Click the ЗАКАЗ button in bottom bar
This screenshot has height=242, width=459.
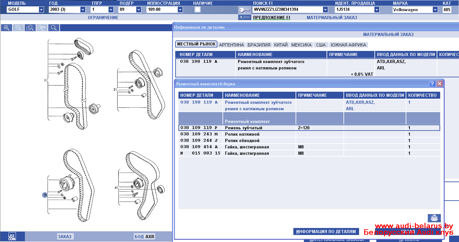[65, 237]
